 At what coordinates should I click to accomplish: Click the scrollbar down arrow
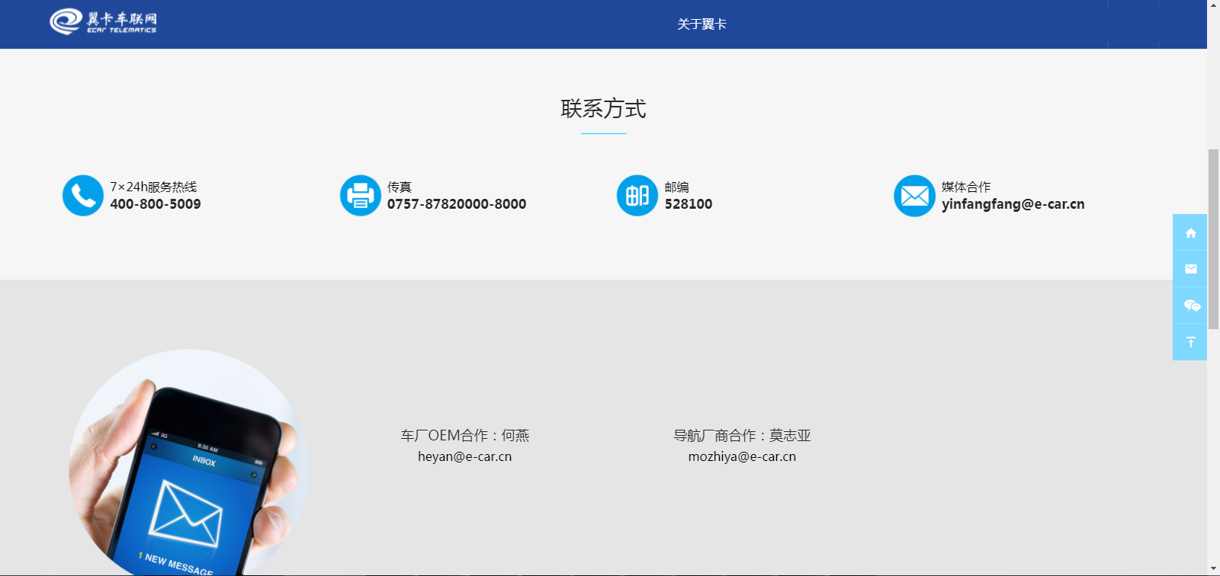[x=1213, y=568]
